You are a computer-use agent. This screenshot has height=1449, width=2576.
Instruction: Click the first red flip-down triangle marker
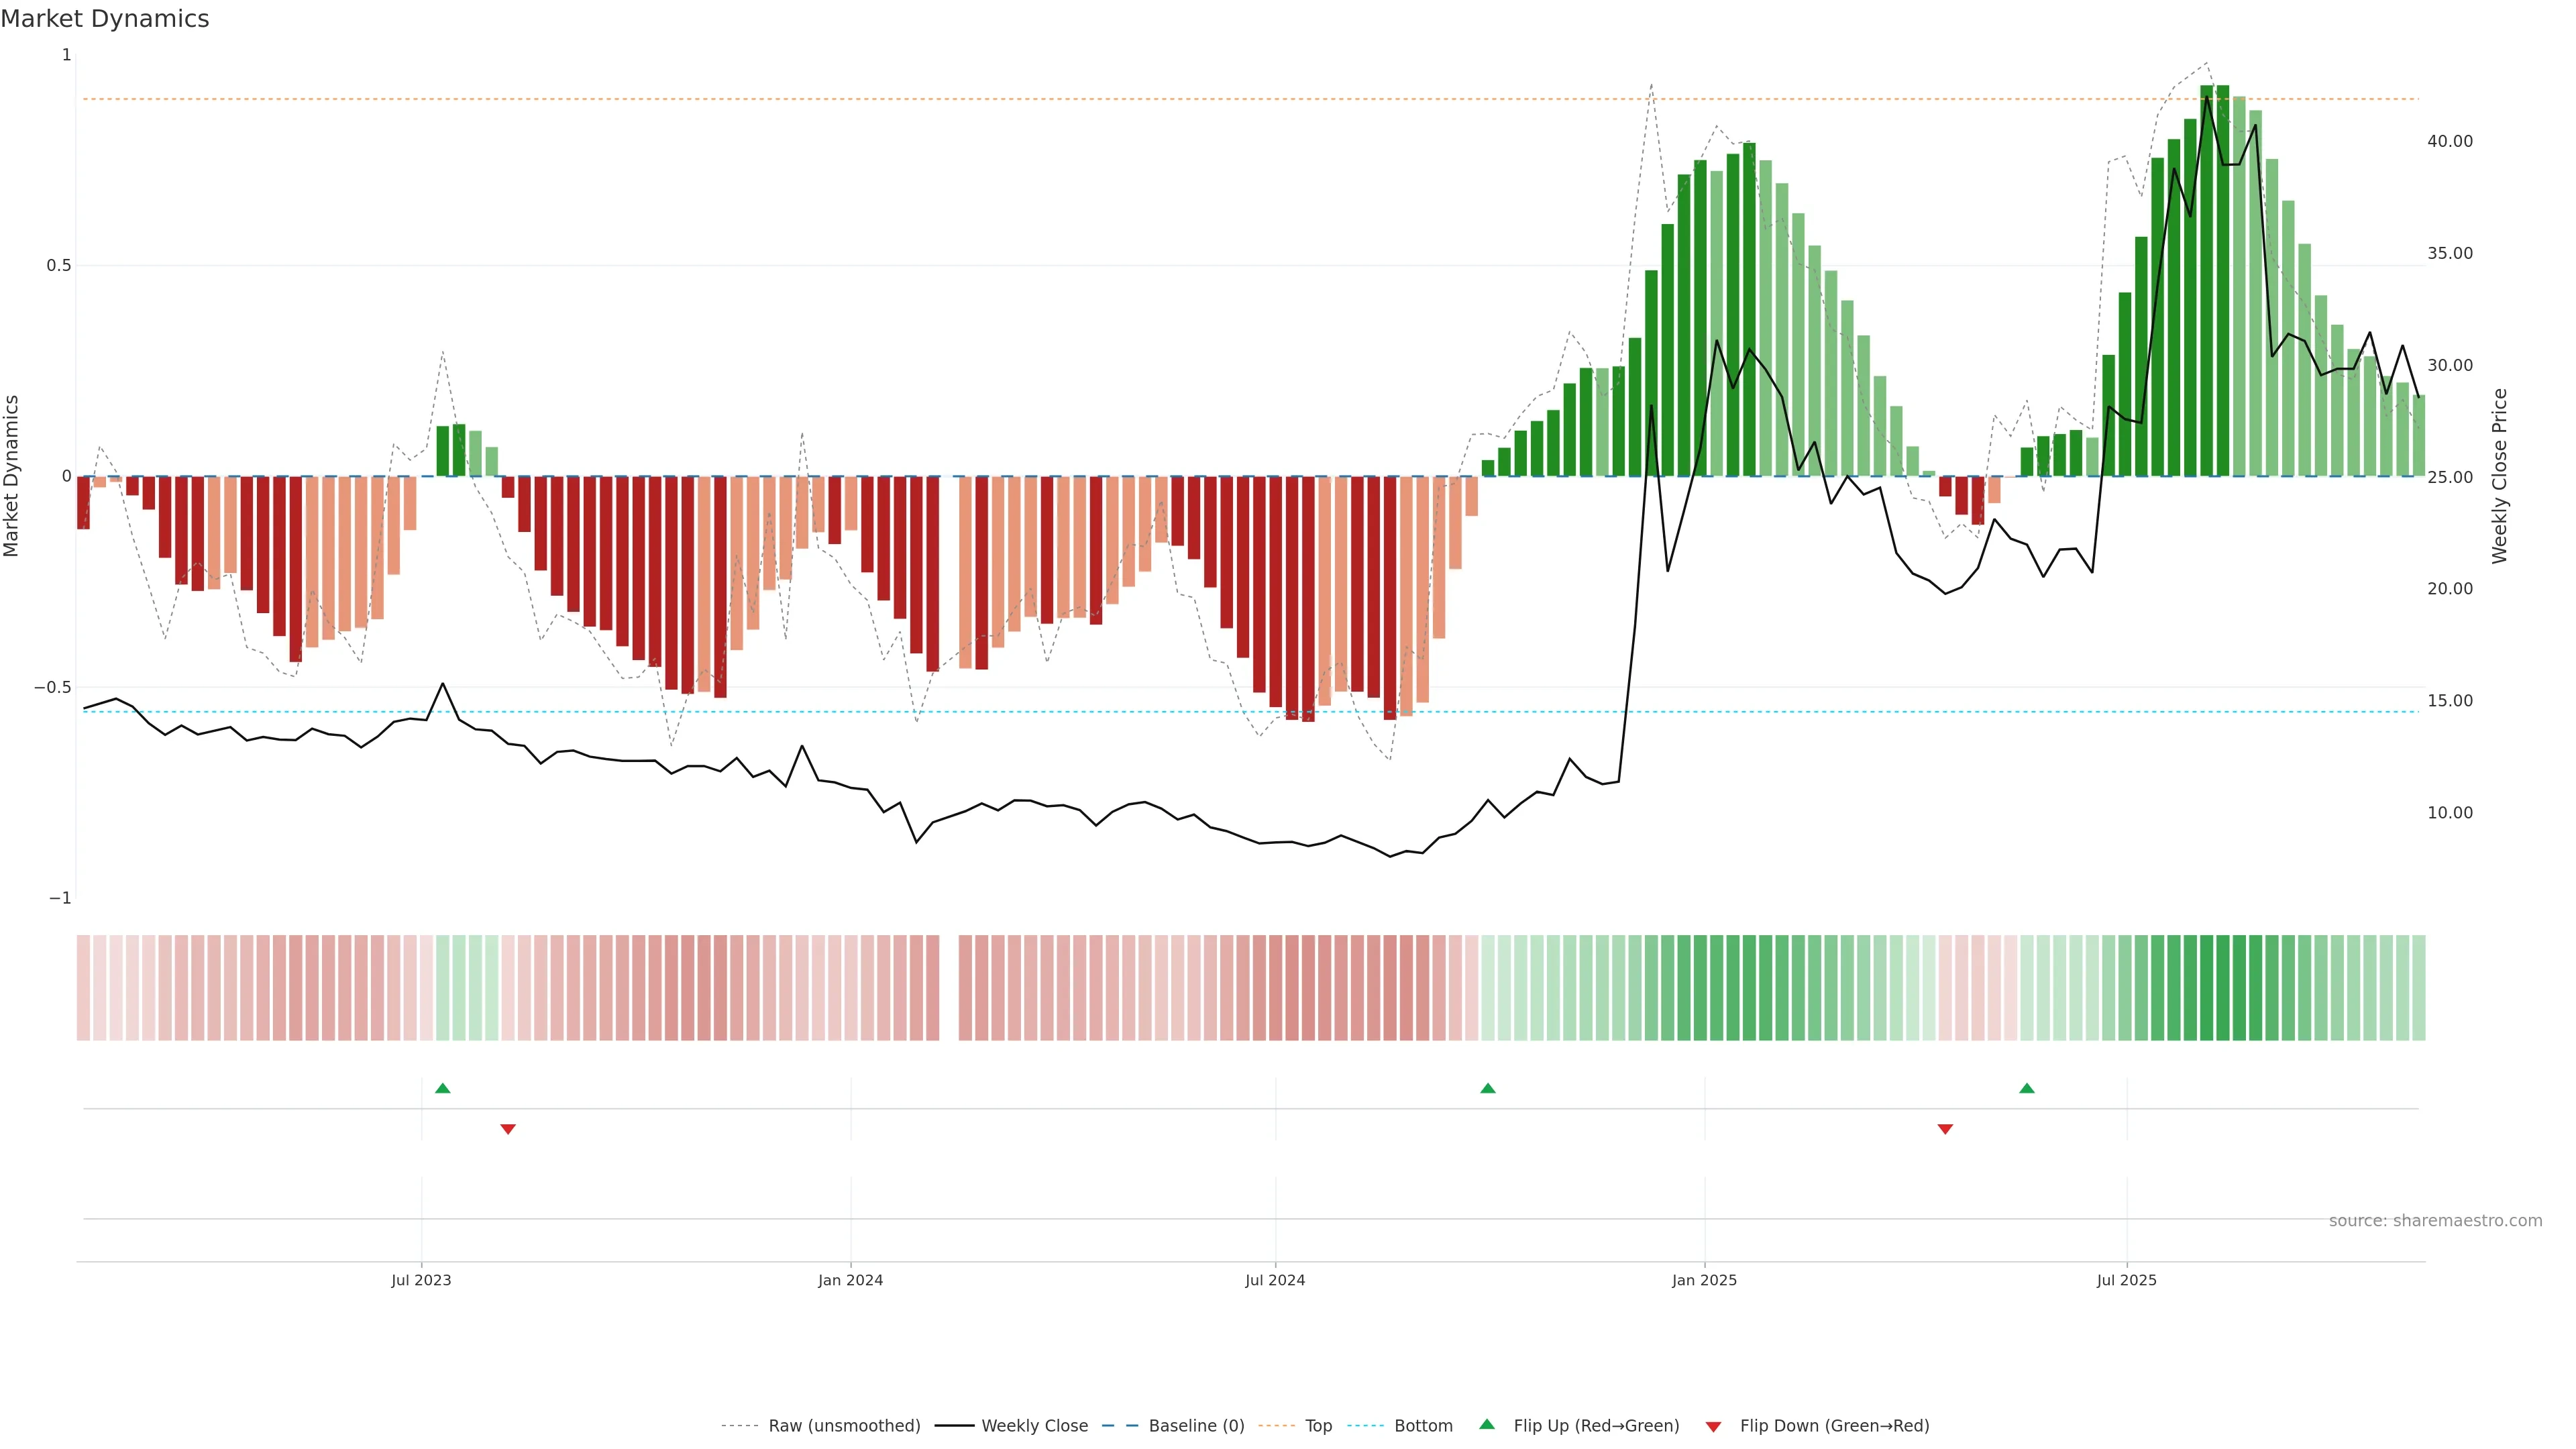coord(508,1129)
